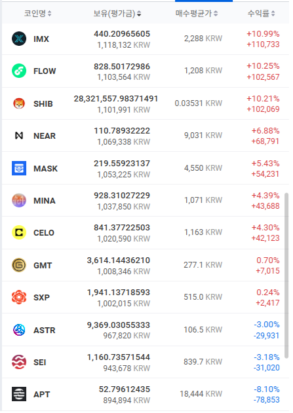Select the SXP red flower icon

19,297
